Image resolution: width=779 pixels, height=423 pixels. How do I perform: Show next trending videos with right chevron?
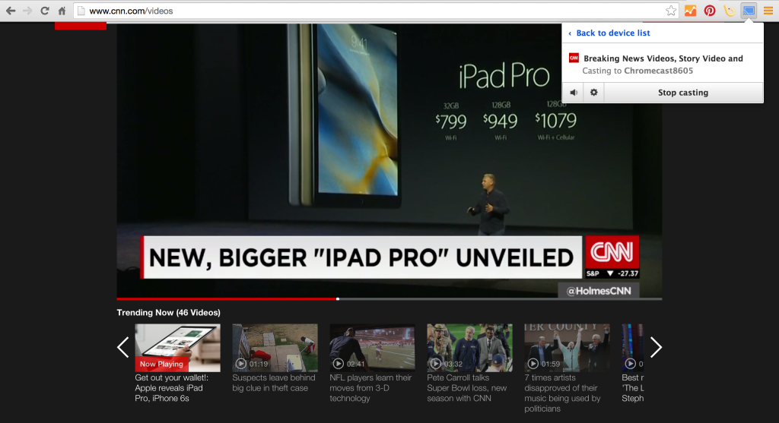(656, 347)
